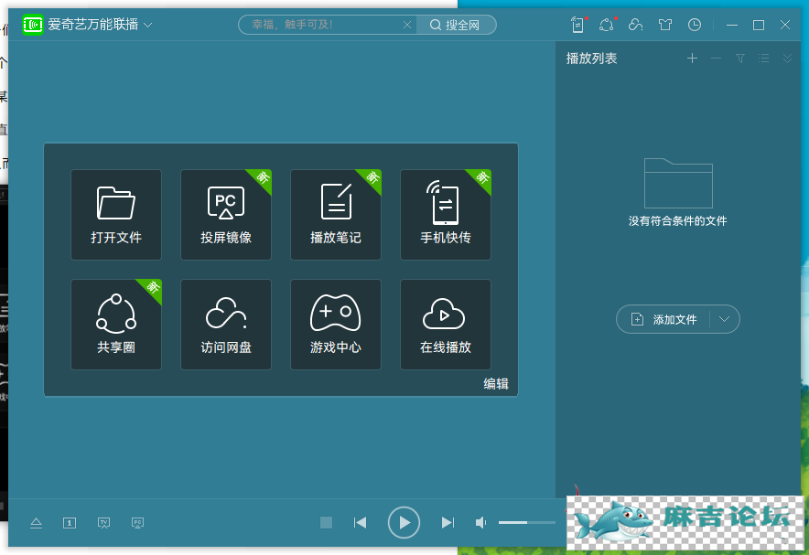
Task: Click the iQiyi green logo icon
Action: pos(33,25)
